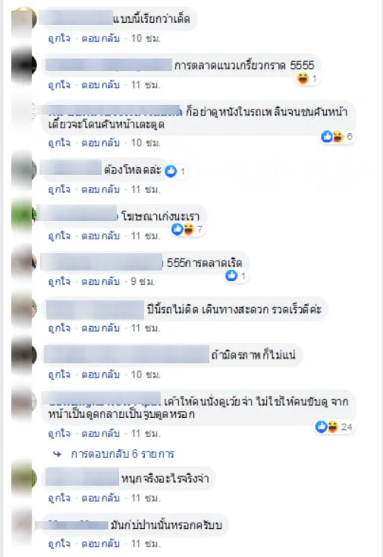This screenshot has width=383, height=557.
Task: Open reactions on โฆษณาเก่งนะเรา comment
Action: 187,230
